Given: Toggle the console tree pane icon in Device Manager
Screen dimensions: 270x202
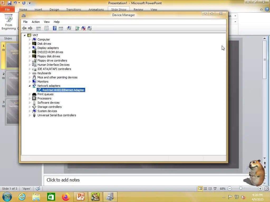Looking at the screenshot, I should [38, 28].
